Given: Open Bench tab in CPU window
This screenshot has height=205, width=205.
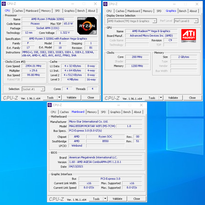Looking at the screenshot, I should [81, 11].
